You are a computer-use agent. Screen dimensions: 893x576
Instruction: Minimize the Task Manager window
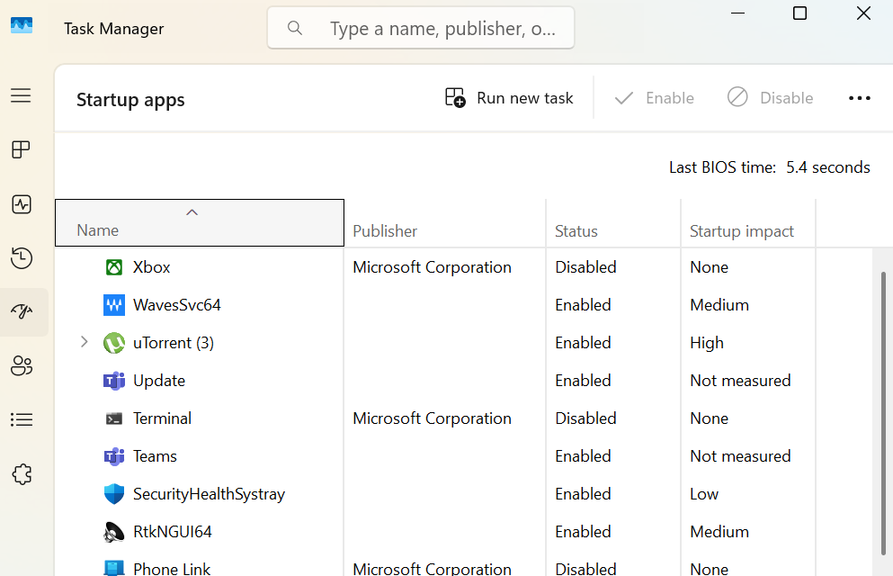[x=737, y=13]
